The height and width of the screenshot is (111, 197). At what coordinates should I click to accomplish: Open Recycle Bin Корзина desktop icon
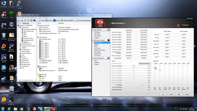(x=4, y=36)
